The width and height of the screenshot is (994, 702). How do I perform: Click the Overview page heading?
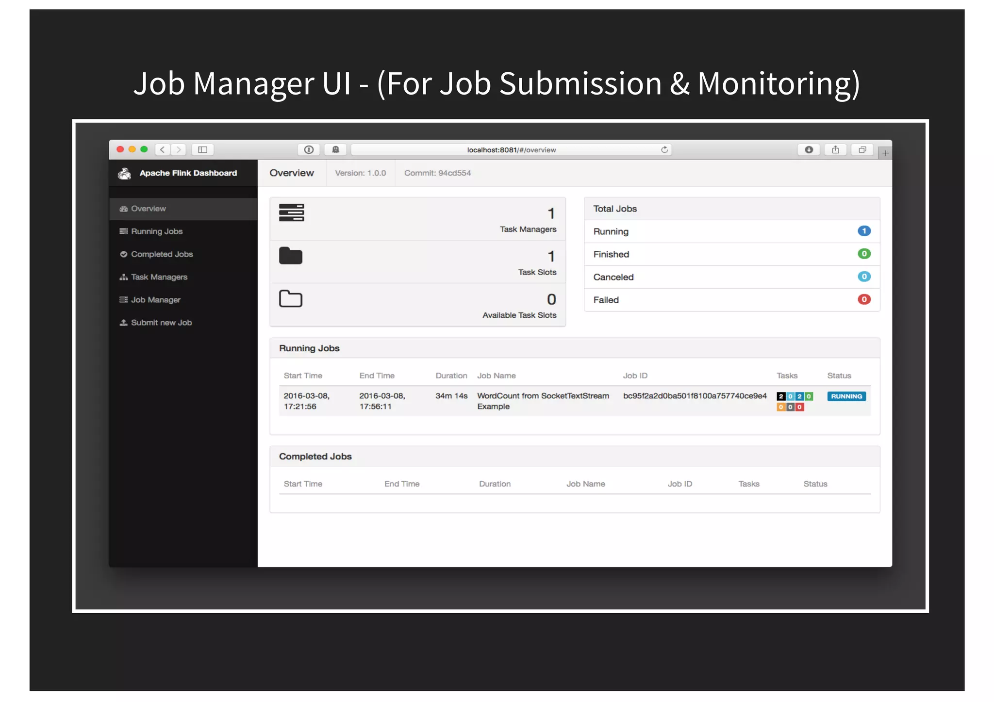[x=292, y=173]
